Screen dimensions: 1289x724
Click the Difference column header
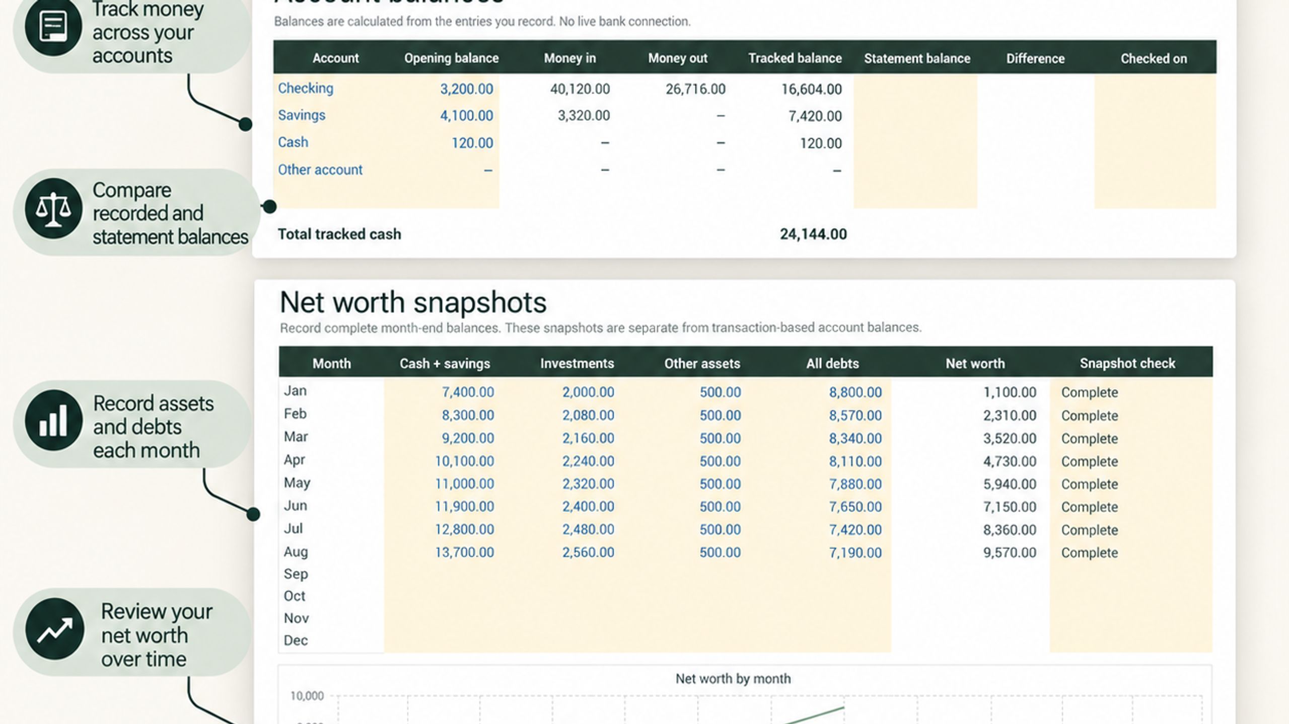1035,58
